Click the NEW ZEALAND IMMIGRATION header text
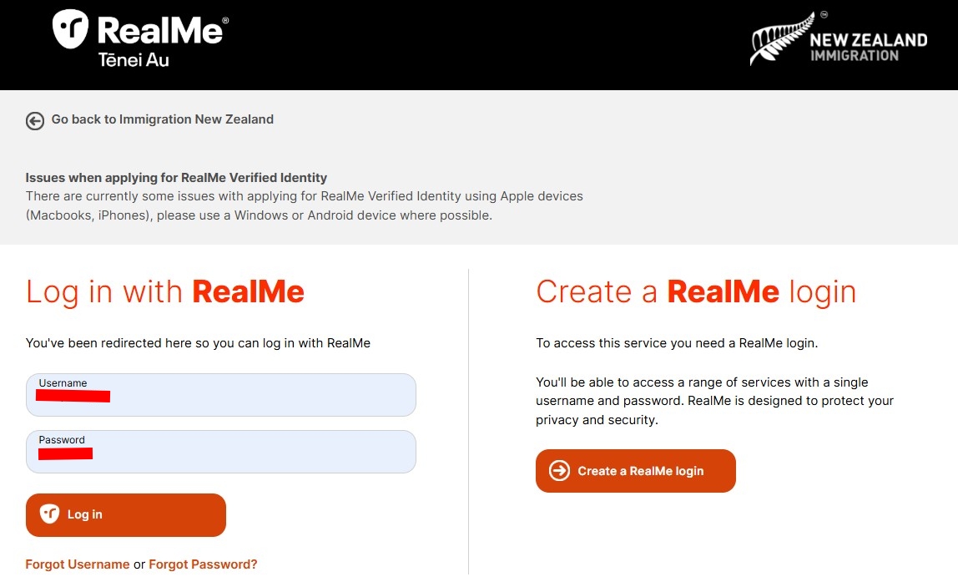958x582 pixels. [x=868, y=47]
